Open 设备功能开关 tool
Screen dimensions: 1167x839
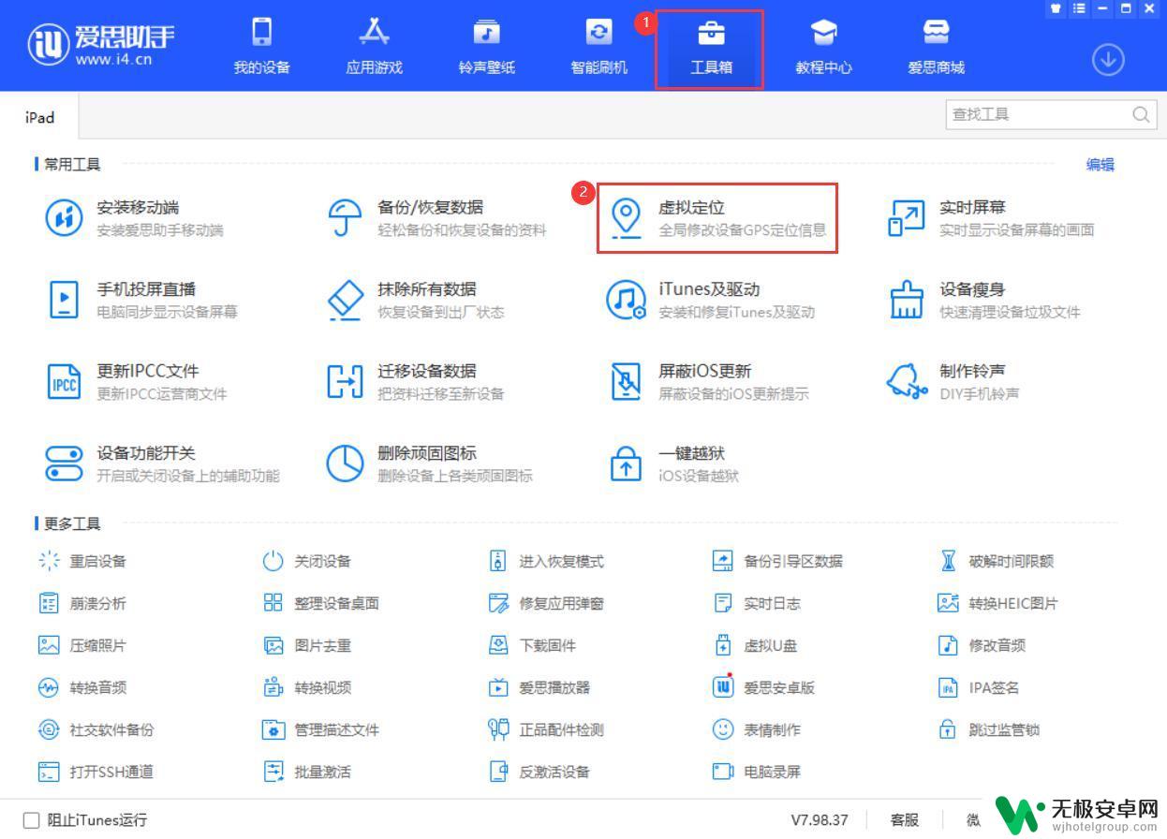click(162, 464)
